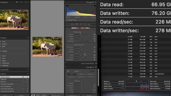Select the _nsurlsessiond process row
The image size is (171, 96).
pos(136,74)
